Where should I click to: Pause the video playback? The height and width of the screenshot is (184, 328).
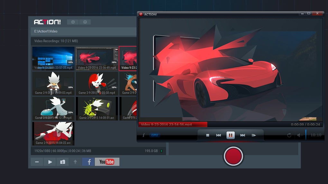coord(231,135)
